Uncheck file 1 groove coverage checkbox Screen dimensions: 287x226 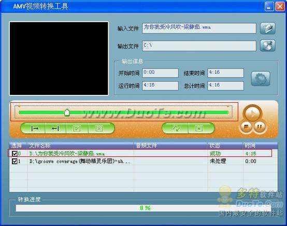(x=15, y=161)
